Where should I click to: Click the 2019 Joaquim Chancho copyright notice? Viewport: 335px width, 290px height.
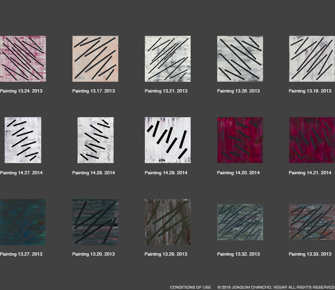tap(276, 287)
